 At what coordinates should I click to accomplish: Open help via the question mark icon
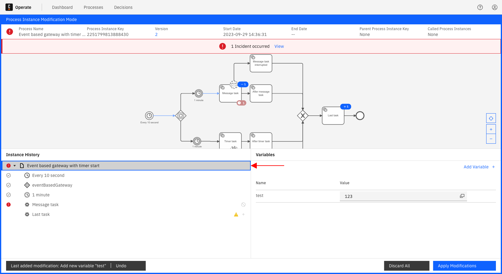tap(480, 7)
